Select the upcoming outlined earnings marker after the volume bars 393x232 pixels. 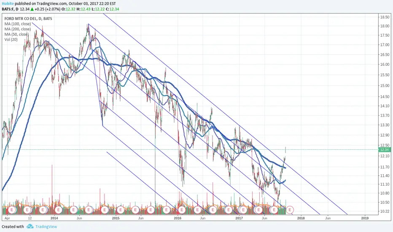[290, 210]
